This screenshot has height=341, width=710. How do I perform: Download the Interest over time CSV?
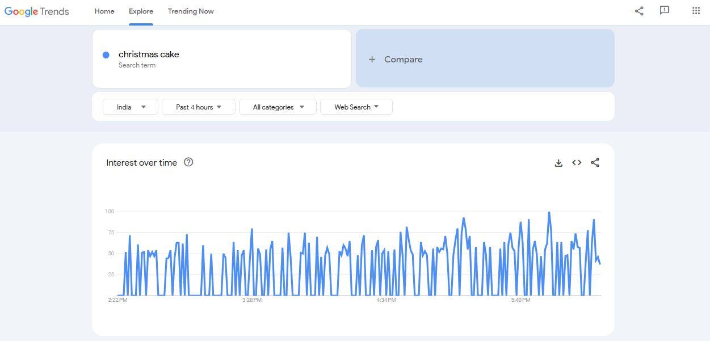point(558,163)
